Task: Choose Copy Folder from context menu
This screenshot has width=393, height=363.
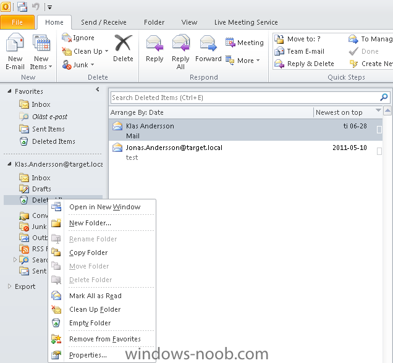Action: pyautogui.click(x=102, y=252)
